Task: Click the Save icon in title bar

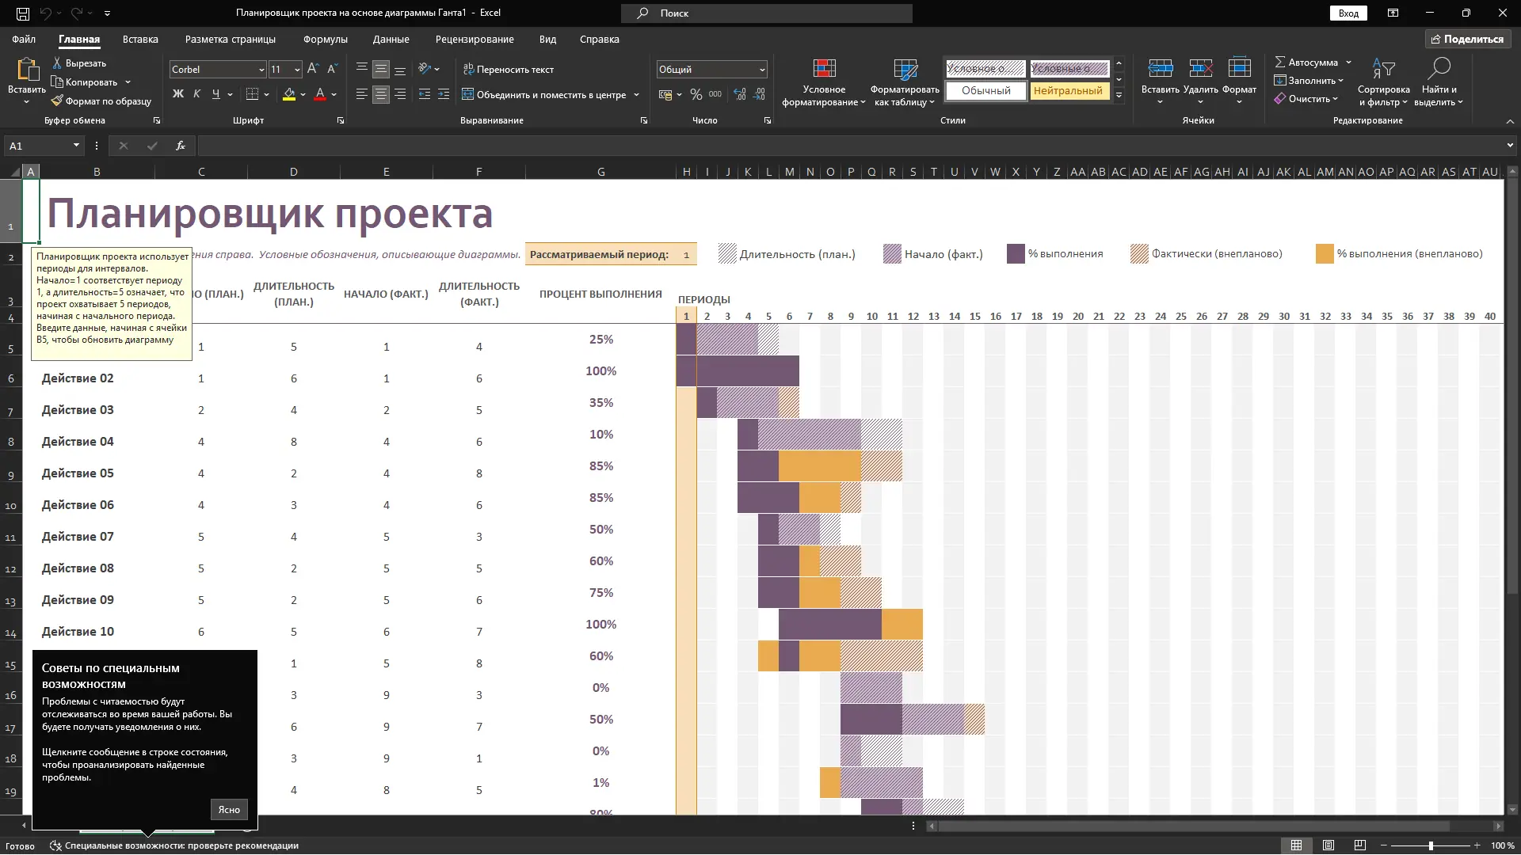Action: (23, 13)
